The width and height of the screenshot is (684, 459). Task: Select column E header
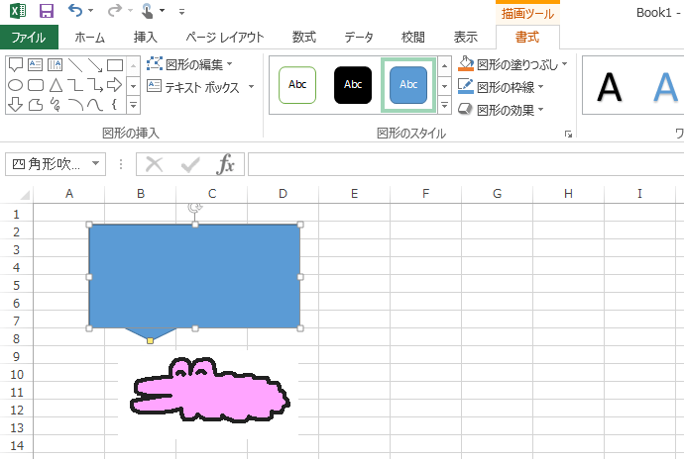(x=354, y=194)
